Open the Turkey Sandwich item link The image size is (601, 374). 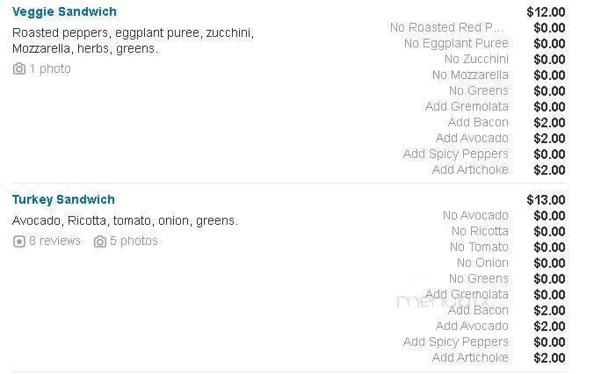point(63,199)
